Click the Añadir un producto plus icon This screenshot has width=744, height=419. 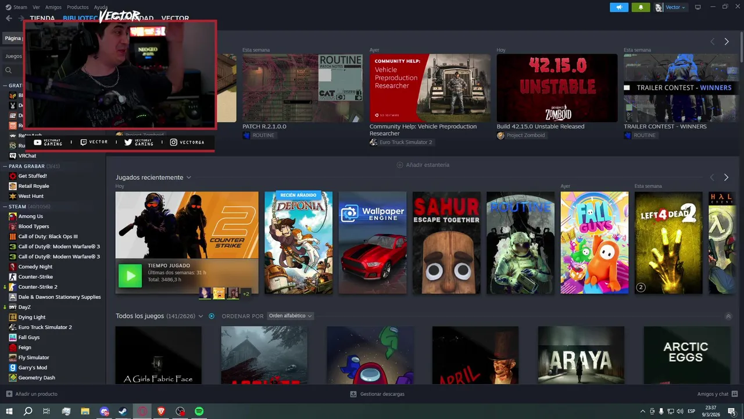click(9, 394)
